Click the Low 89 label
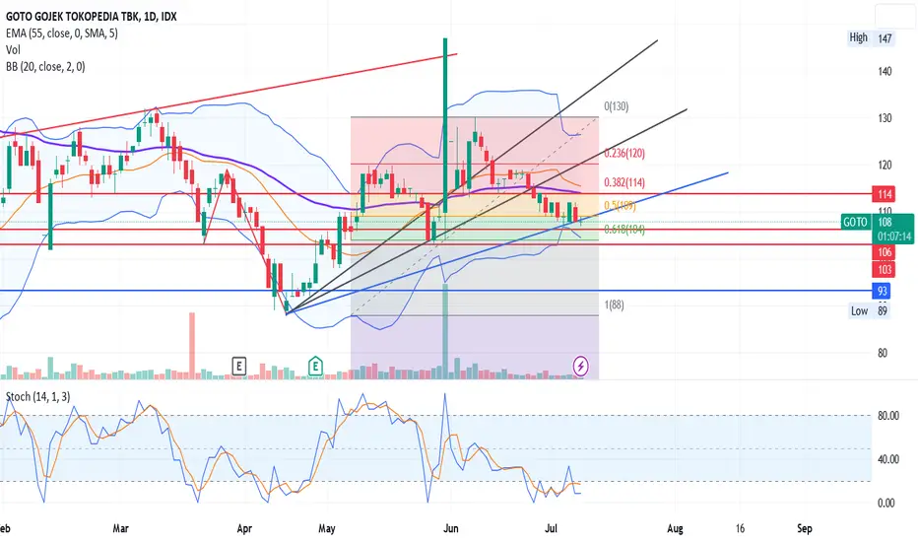918x542 pixels. pos(870,310)
